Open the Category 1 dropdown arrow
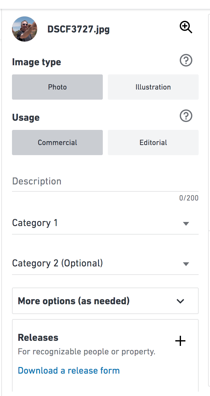Viewport: 210px width, 396px height. tap(186, 224)
